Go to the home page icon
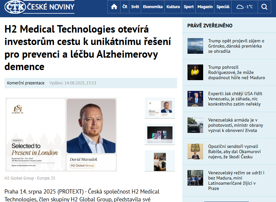 [x=114, y=7]
